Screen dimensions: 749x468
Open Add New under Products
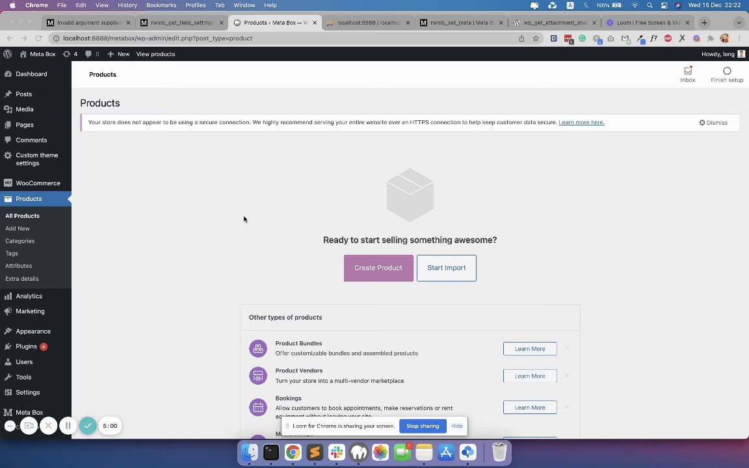click(x=17, y=228)
